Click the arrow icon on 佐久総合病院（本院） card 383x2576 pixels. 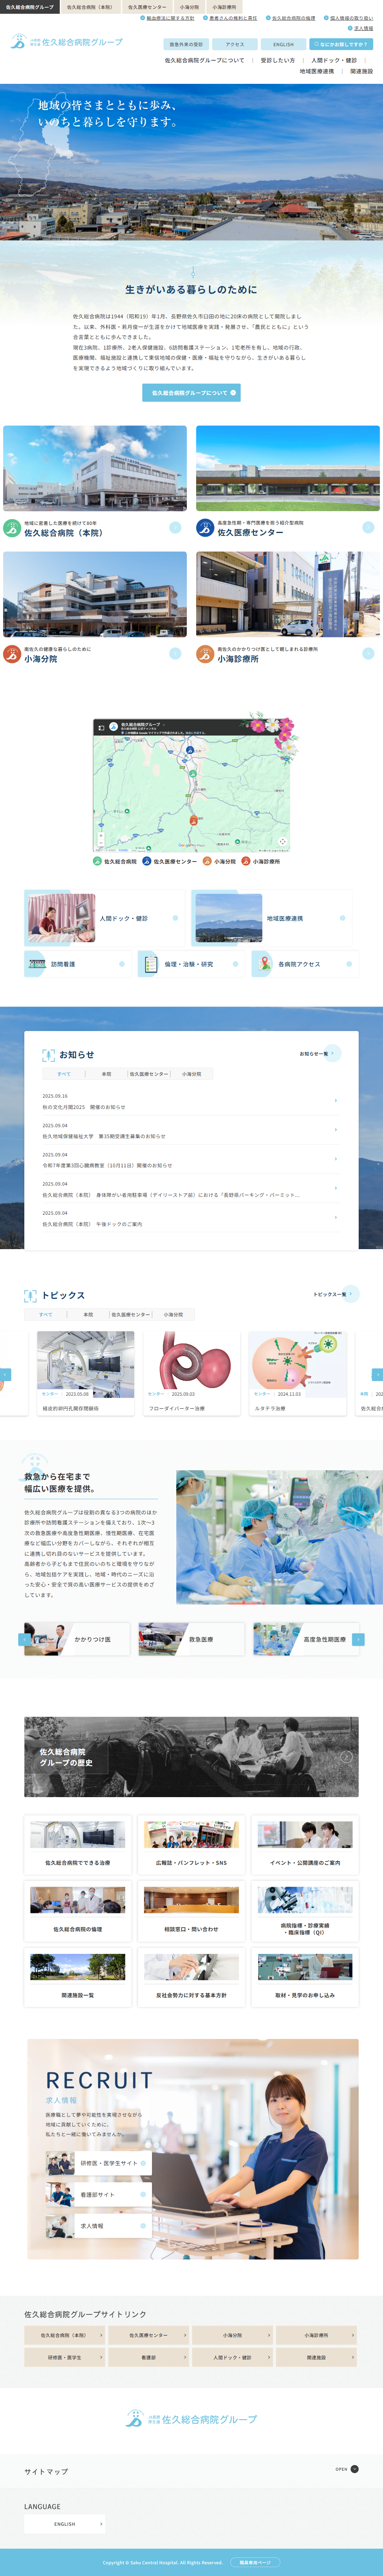175,528
